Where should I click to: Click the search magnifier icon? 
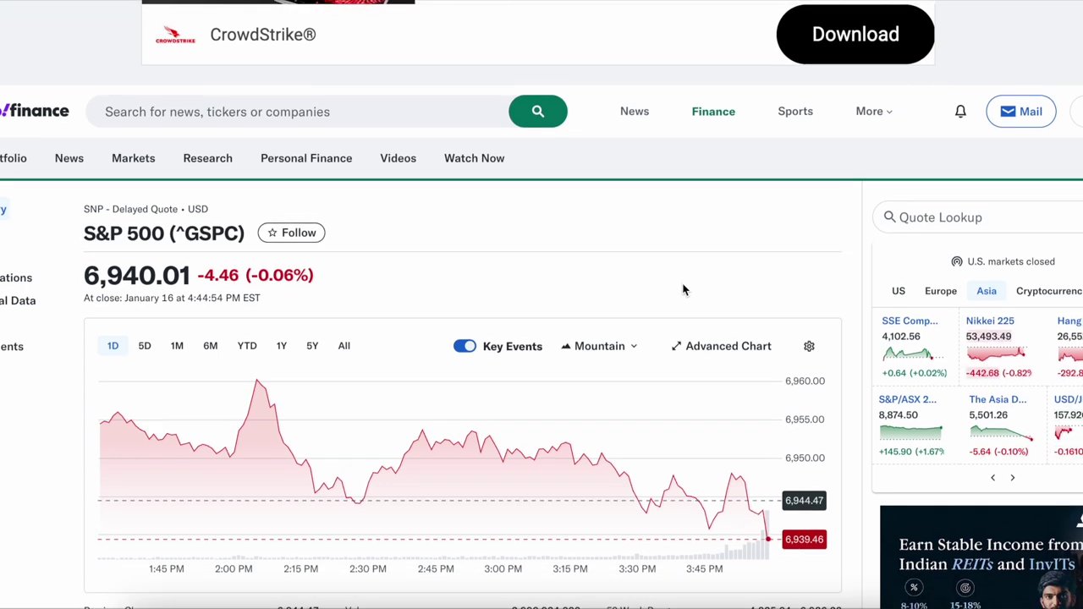point(538,111)
